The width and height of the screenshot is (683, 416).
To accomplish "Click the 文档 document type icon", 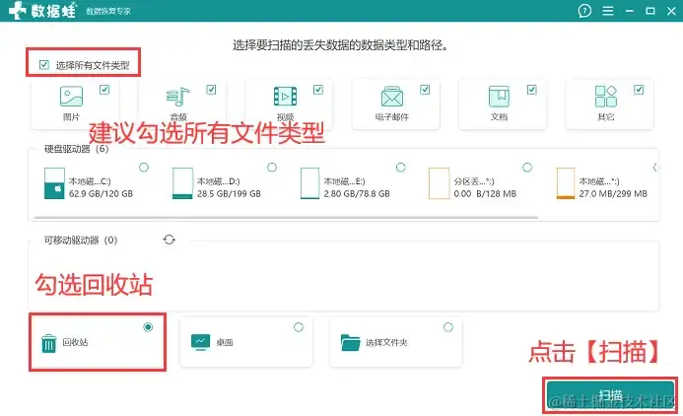I will pos(499,97).
